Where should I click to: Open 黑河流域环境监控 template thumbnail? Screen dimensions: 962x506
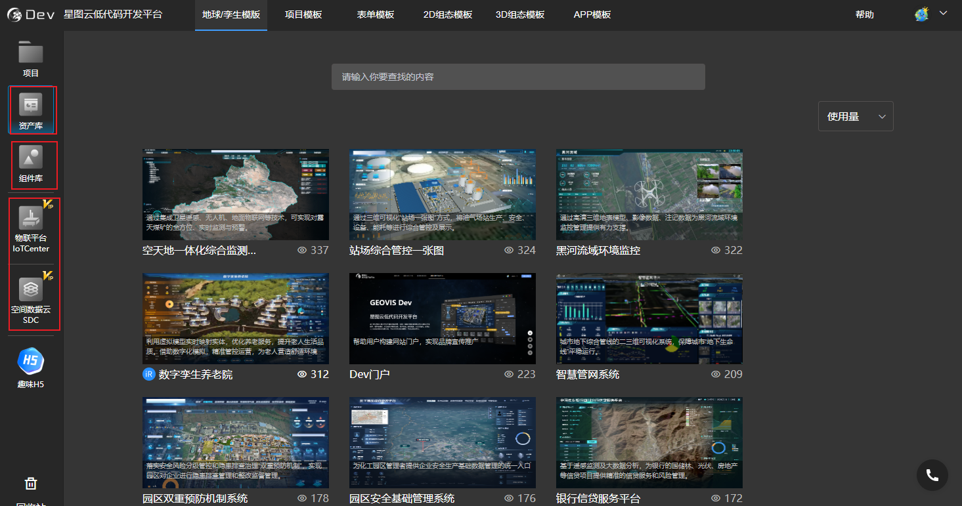pyautogui.click(x=649, y=194)
